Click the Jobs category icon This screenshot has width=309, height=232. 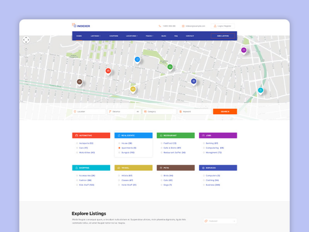click(203, 135)
